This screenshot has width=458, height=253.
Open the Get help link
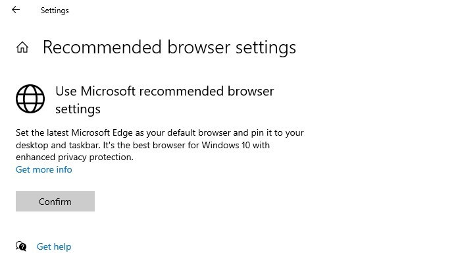[54, 246]
